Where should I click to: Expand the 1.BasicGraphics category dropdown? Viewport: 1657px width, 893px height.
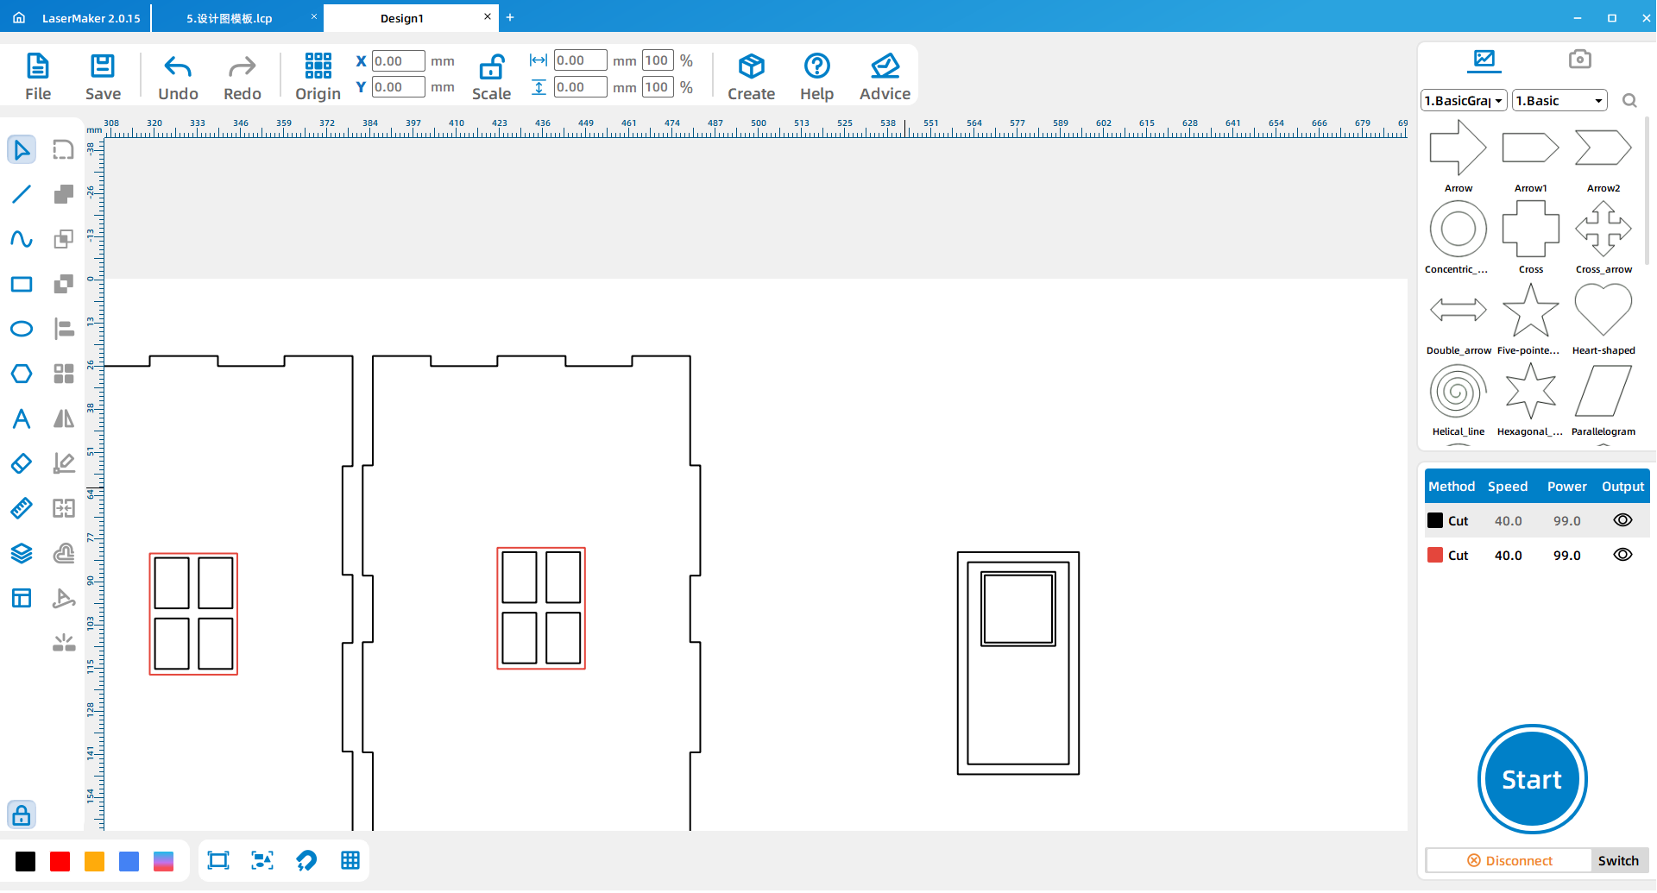1464,101
